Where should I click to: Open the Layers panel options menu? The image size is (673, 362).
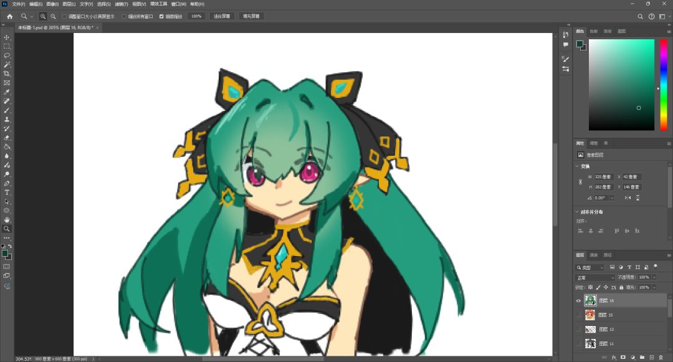[669, 255]
